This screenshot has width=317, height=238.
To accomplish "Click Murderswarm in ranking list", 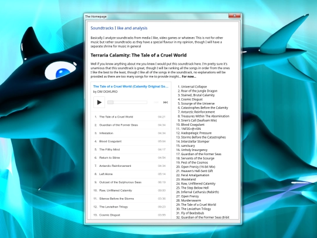I will click(x=191, y=200).
